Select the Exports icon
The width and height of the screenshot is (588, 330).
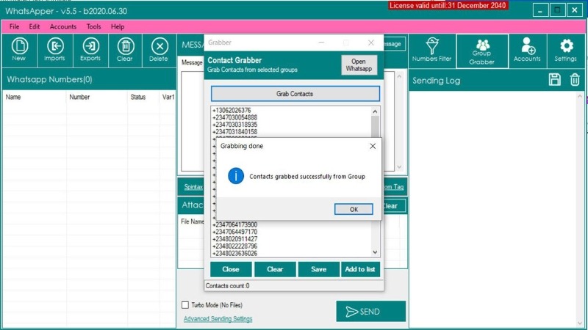tap(90, 50)
